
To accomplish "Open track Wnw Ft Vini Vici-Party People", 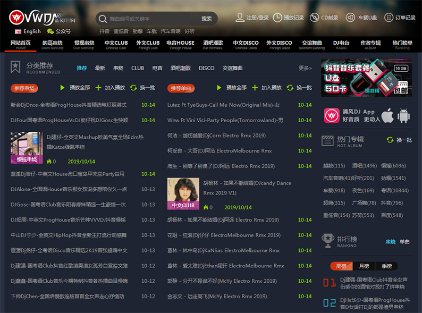I will 225,120.
